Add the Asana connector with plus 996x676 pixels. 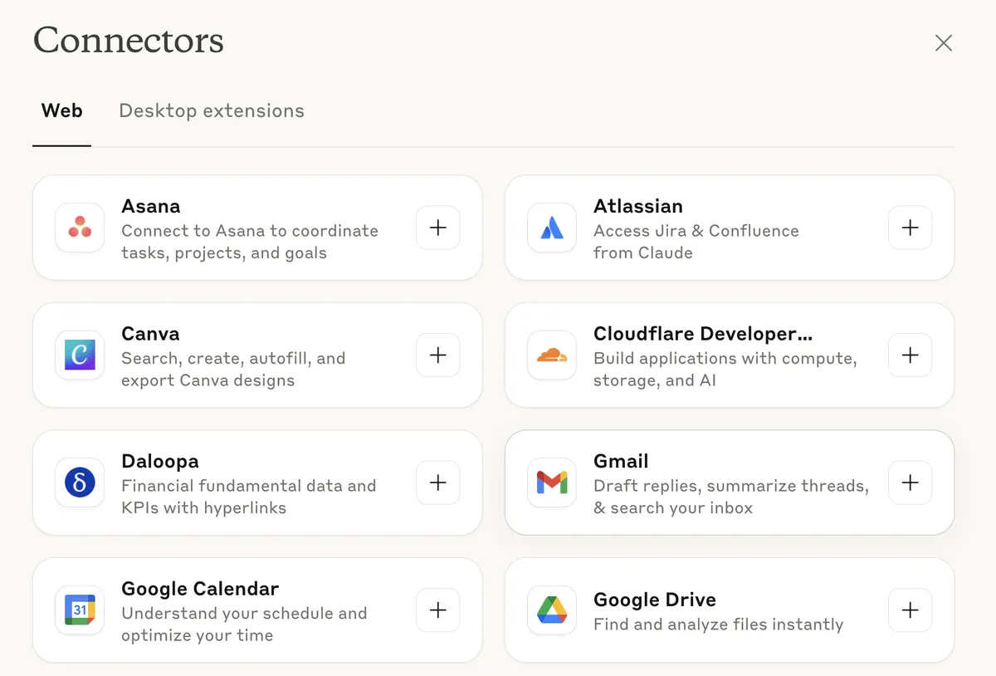(438, 228)
